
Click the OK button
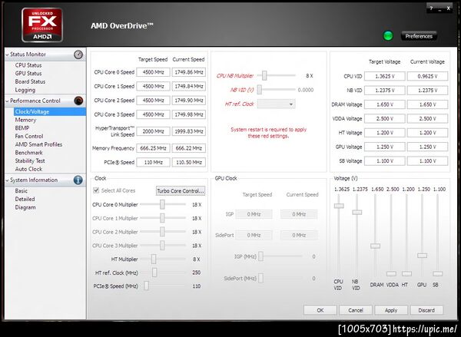(x=320, y=310)
